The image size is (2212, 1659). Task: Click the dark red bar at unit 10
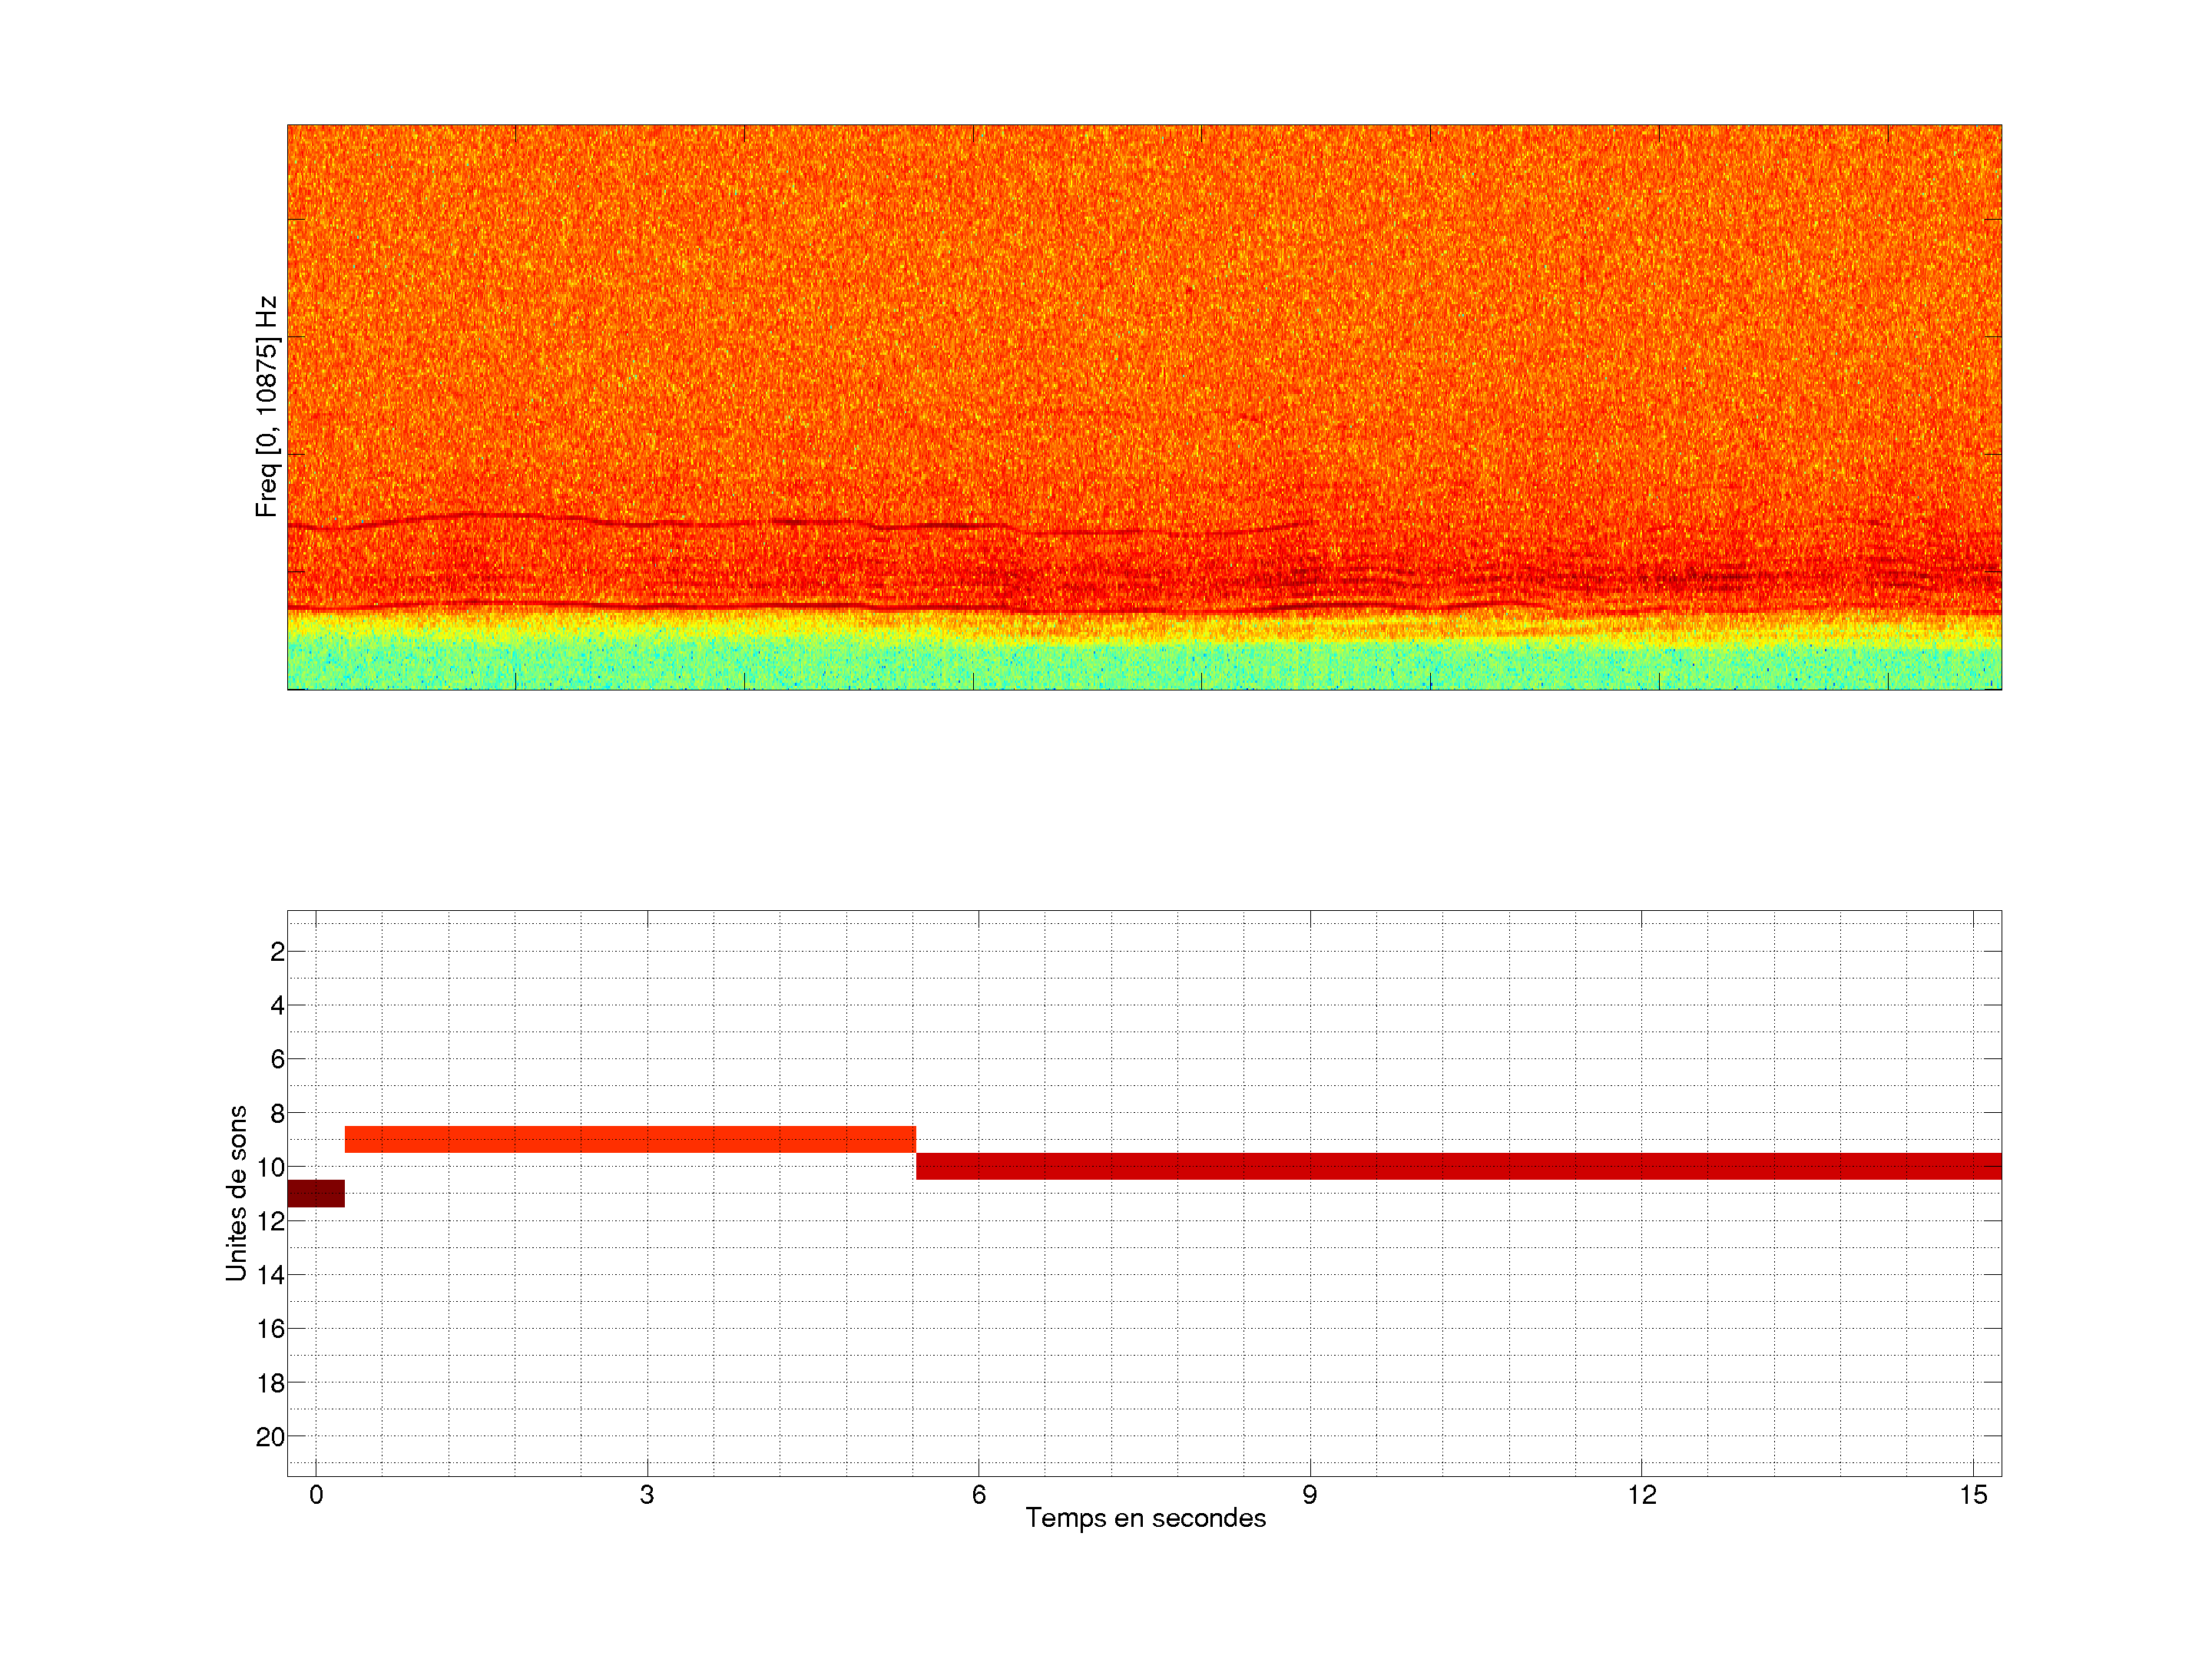coord(1458,1166)
